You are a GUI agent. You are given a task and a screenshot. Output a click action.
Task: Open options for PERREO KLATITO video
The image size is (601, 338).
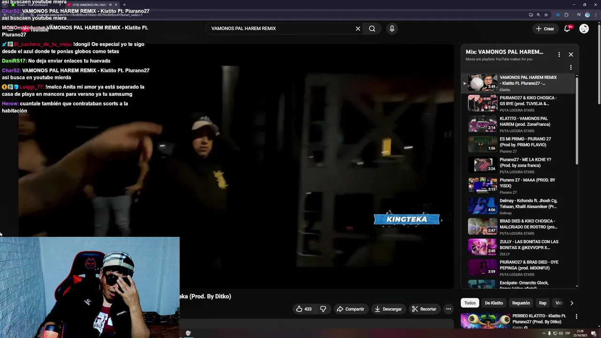point(577,316)
